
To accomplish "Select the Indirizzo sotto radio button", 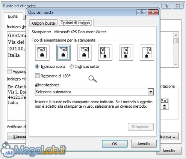I will click(x=71, y=67).
